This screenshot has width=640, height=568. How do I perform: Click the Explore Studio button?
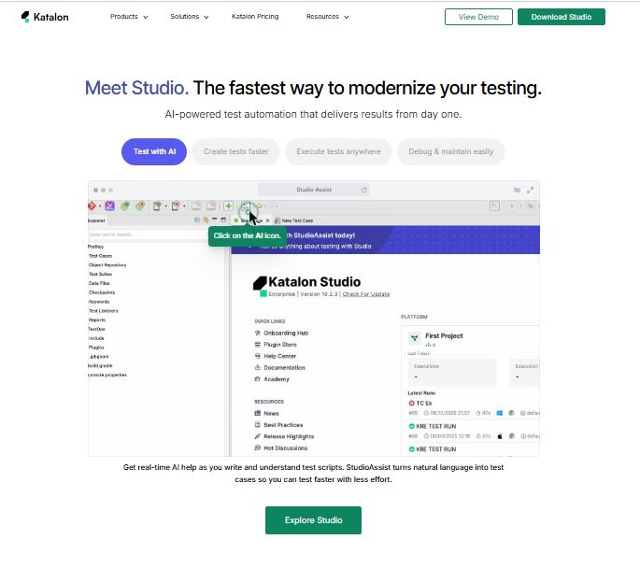(313, 520)
